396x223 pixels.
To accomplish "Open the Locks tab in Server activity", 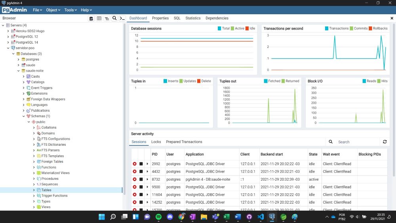I will click(156, 142).
